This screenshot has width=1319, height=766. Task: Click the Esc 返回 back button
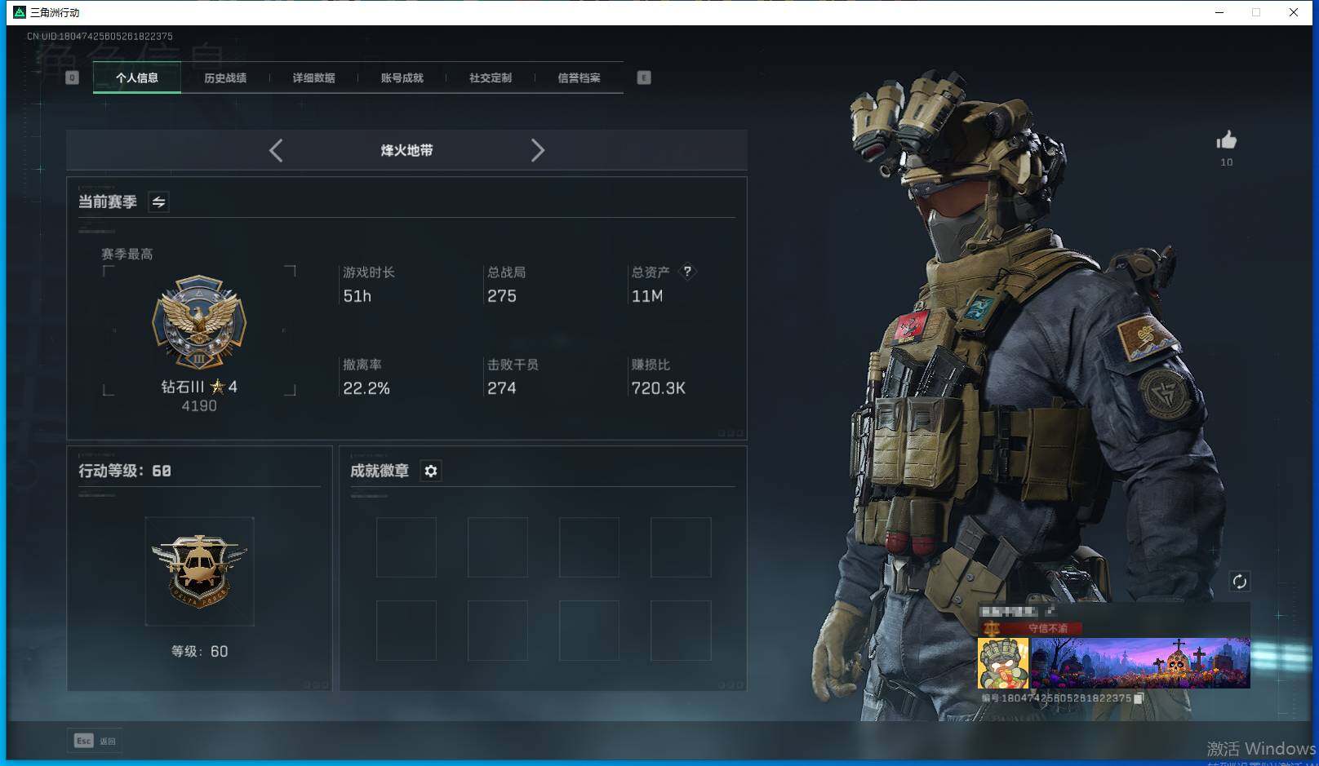95,741
